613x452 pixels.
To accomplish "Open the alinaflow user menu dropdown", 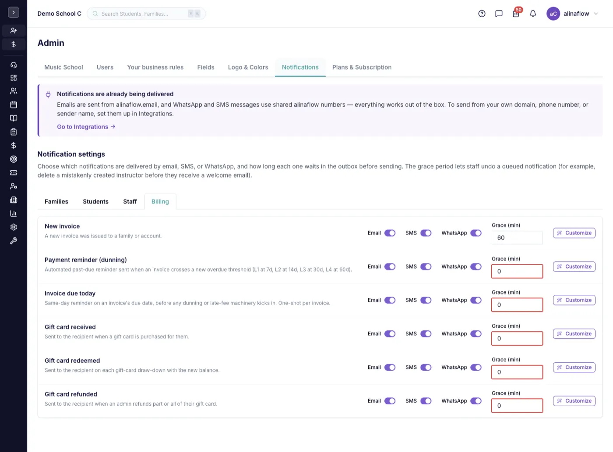I will (573, 14).
